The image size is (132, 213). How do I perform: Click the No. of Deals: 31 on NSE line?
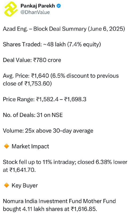click(x=33, y=115)
